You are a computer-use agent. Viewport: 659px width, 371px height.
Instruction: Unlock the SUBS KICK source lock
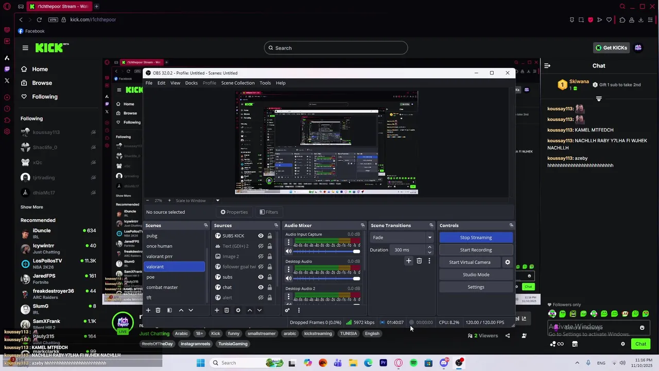point(269,235)
